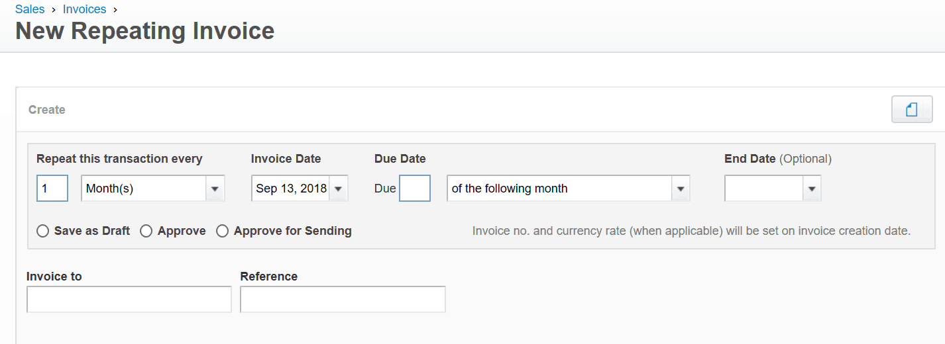Go to the Sales breadcrumb link
The image size is (945, 344).
point(30,9)
